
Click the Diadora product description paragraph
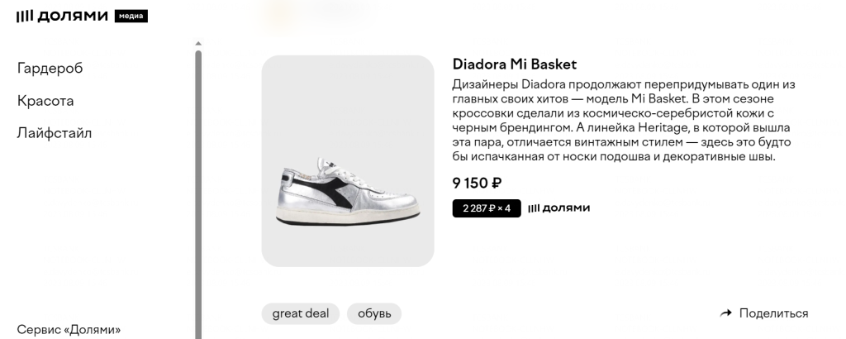click(624, 121)
